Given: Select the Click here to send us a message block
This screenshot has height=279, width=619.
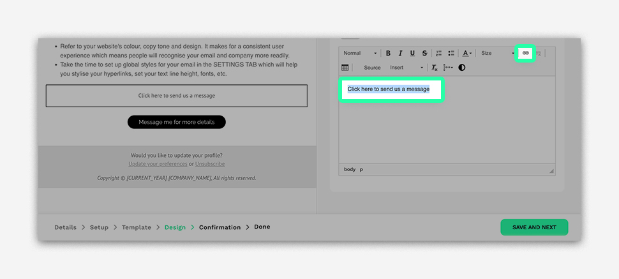Looking at the screenshot, I should click(x=177, y=96).
